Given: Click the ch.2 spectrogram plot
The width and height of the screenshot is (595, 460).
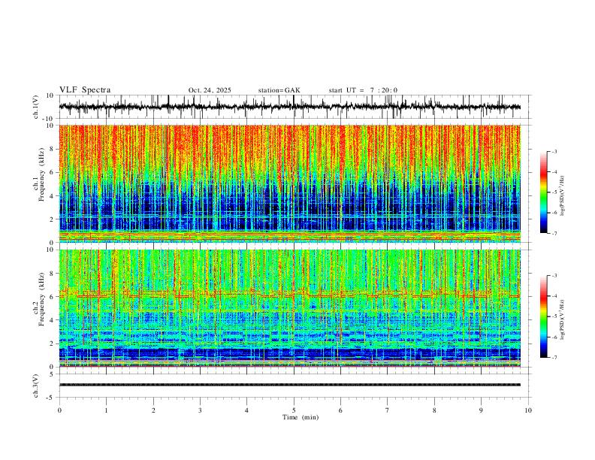Looking at the screenshot, I should coord(289,308).
